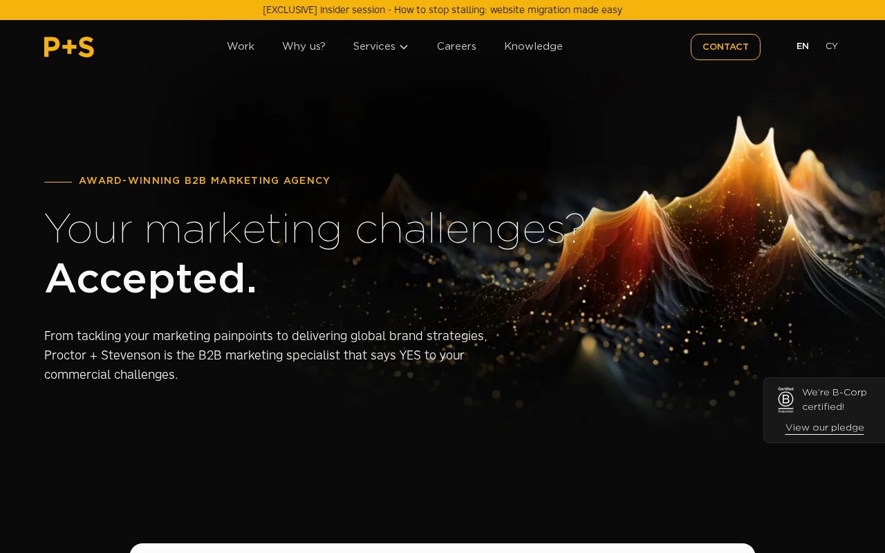This screenshot has width=885, height=553.
Task: Open the Knowledge section
Action: 533,46
